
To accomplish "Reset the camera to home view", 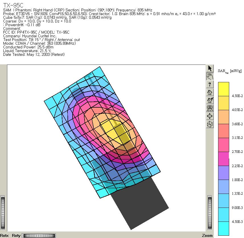I will coord(210,92).
